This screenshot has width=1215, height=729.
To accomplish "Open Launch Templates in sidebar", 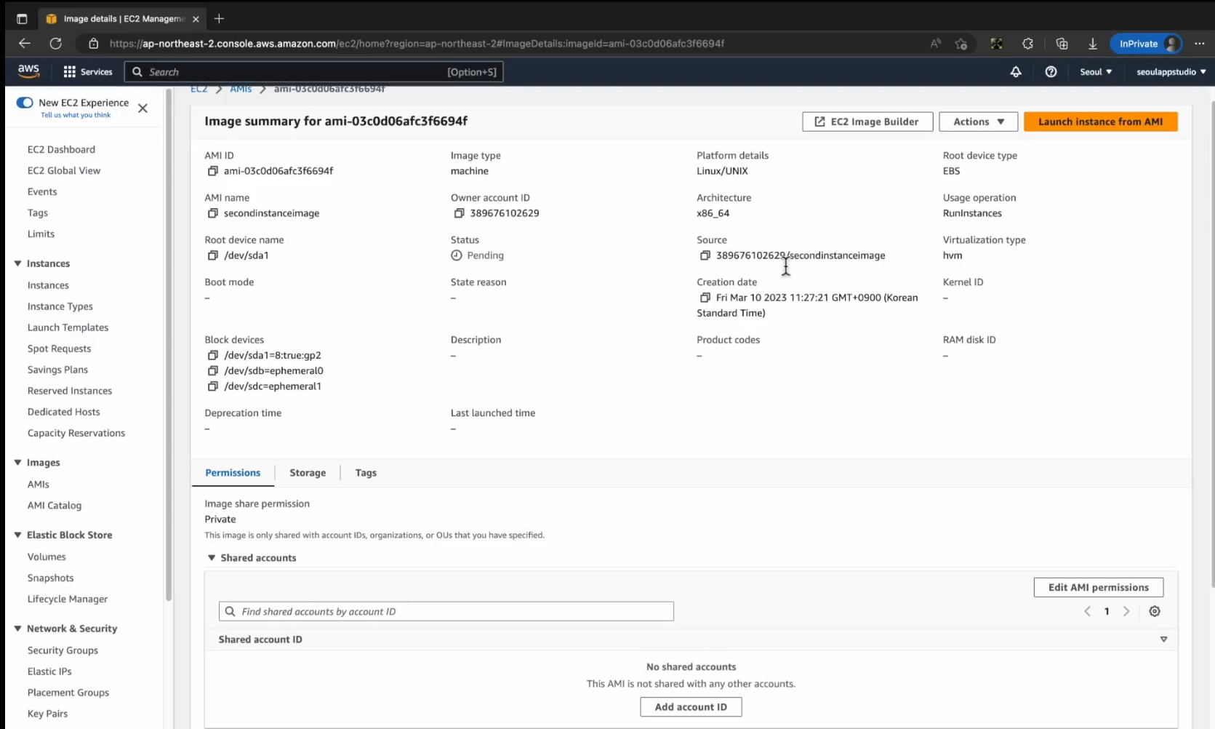I will [68, 327].
